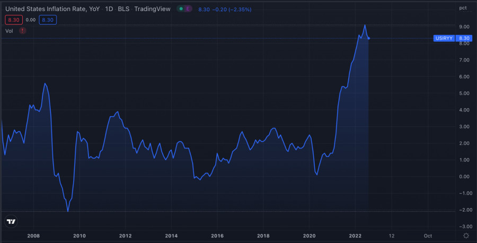
Task: Click the Vol indicator label
Action: tap(9, 31)
